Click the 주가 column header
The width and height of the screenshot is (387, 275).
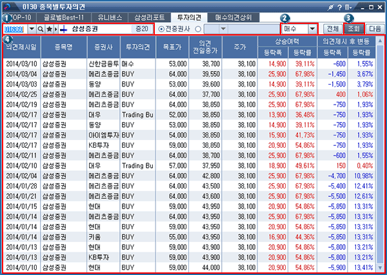pos(240,47)
